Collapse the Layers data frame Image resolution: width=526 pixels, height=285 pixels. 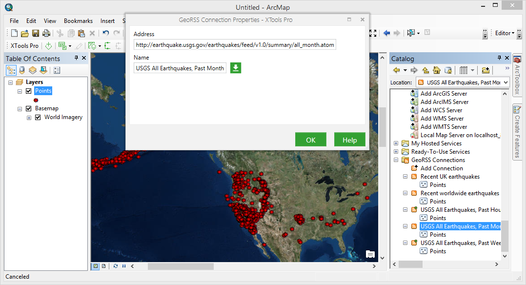tap(10, 82)
